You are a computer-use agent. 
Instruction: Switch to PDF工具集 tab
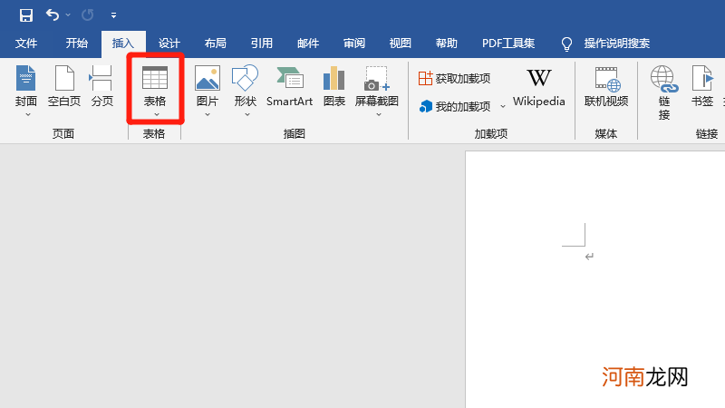pyautogui.click(x=508, y=44)
